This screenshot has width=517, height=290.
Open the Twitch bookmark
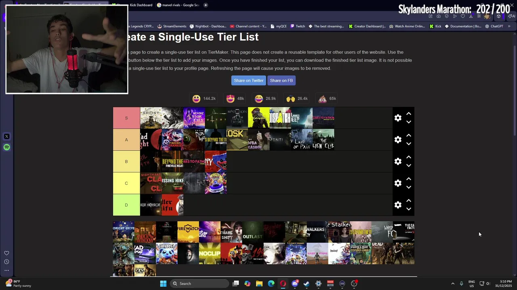pyautogui.click(x=297, y=26)
